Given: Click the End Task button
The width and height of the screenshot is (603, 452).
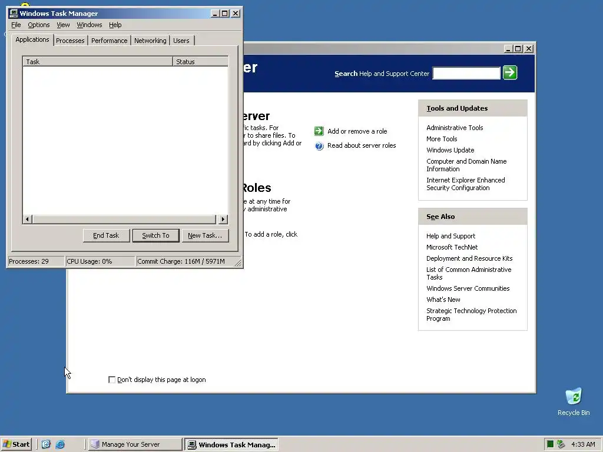Looking at the screenshot, I should click(106, 235).
